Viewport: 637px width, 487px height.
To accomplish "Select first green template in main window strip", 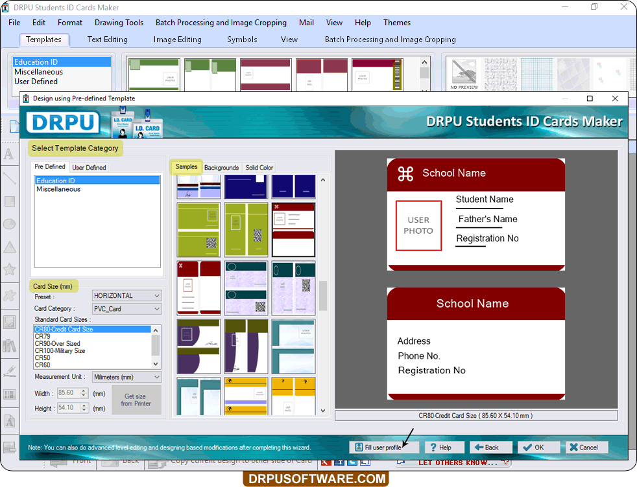I will pos(154,74).
